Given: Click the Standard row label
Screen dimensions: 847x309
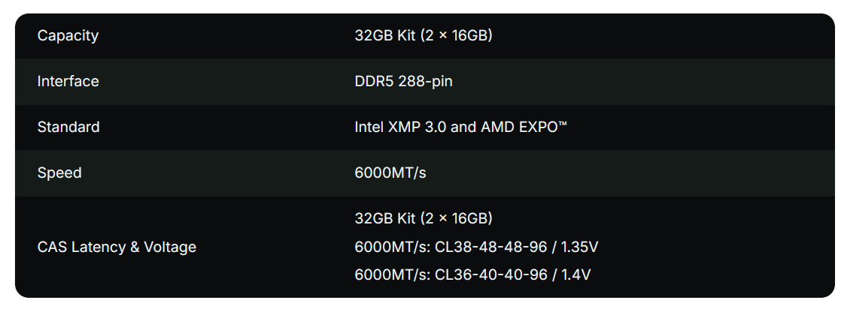Looking at the screenshot, I should click(68, 127).
